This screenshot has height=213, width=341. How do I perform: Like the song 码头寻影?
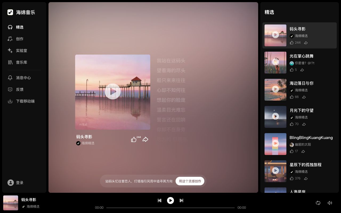[x=134, y=139]
